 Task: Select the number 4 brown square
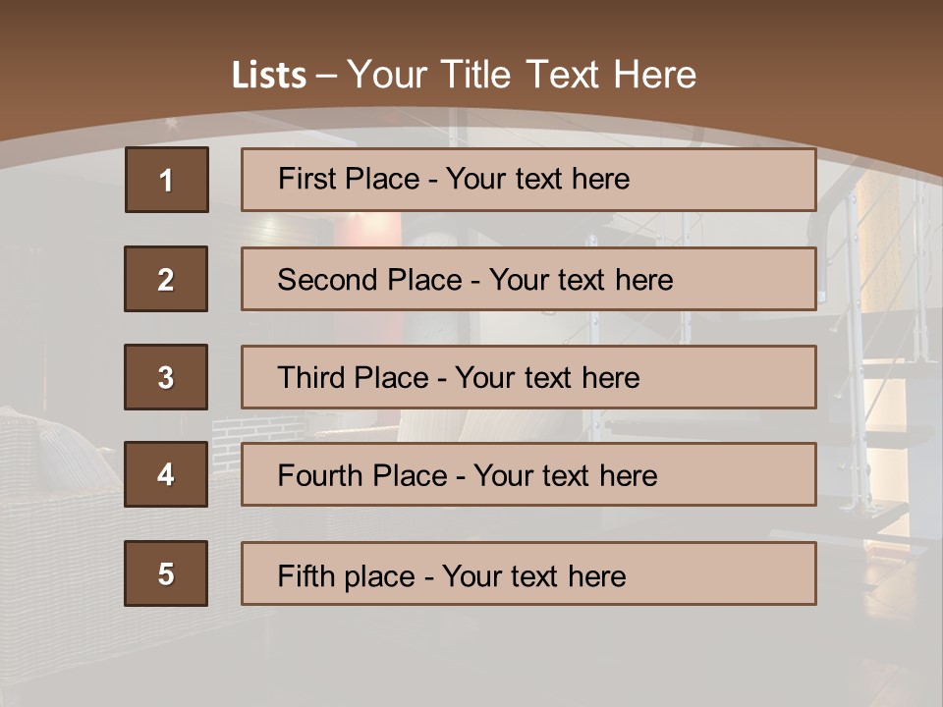[166, 474]
